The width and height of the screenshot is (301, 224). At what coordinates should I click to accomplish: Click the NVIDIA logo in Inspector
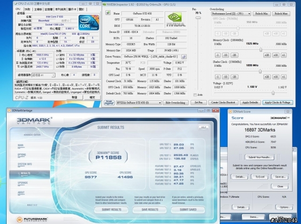[175, 20]
